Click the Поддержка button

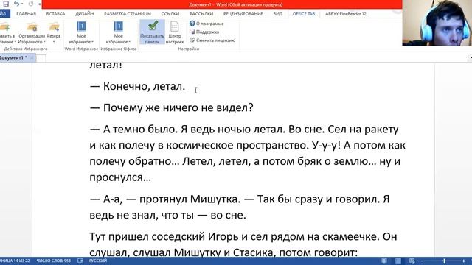pos(204,32)
